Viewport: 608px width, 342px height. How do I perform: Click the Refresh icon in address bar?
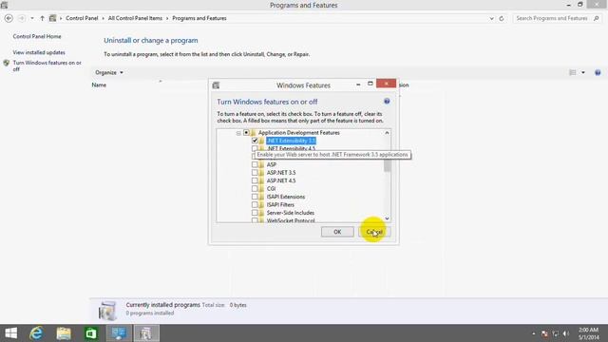502,18
